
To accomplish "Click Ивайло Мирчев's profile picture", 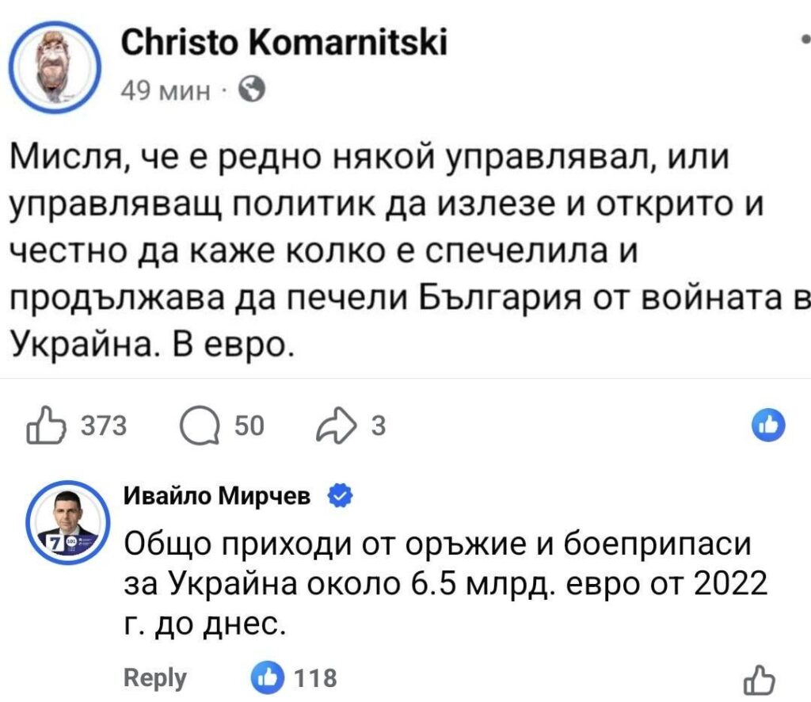I will click(66, 523).
